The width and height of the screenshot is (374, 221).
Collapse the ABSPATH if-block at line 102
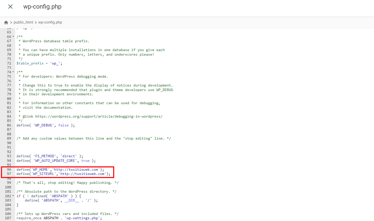[14, 196]
